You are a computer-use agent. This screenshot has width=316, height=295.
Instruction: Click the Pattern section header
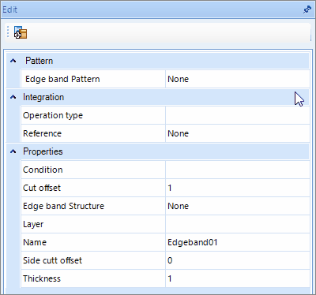(157, 61)
